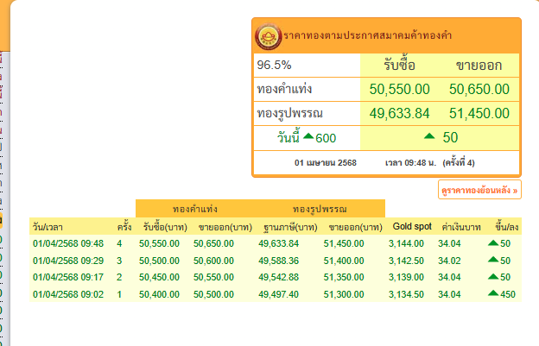Click the รับซื้อ(บาท) column header

point(165,227)
